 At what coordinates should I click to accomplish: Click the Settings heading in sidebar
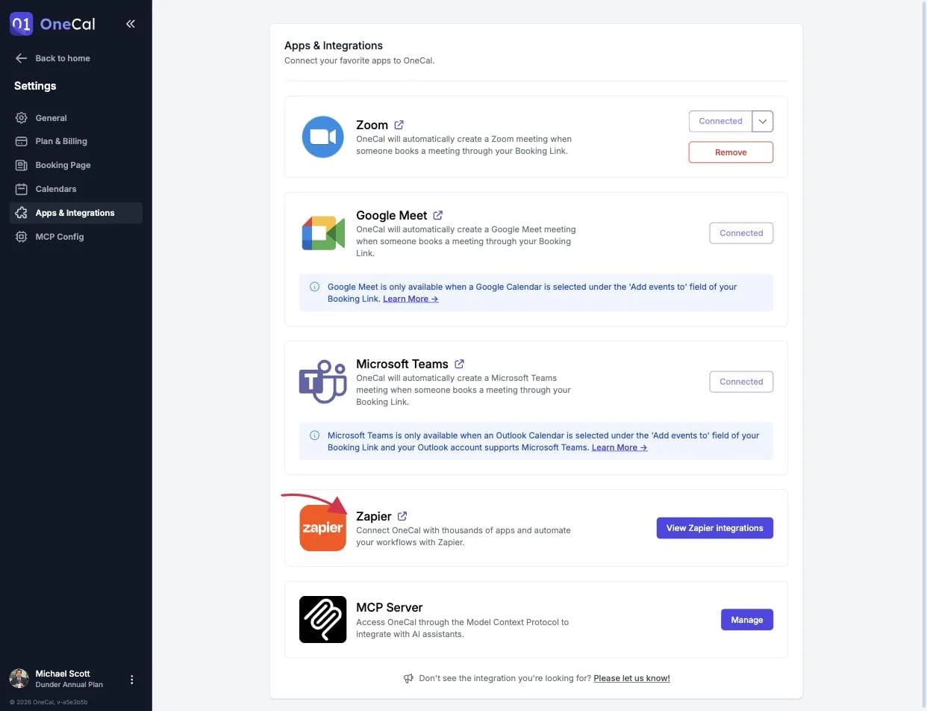(x=35, y=86)
